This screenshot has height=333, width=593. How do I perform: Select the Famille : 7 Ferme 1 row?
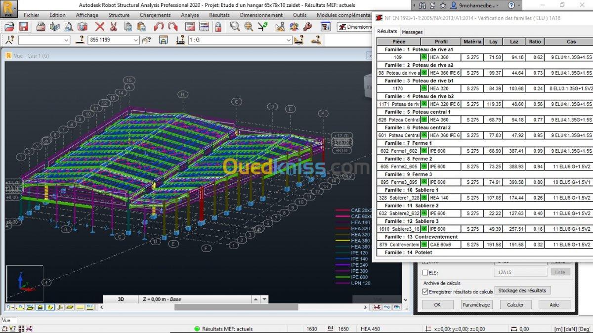click(x=485, y=143)
